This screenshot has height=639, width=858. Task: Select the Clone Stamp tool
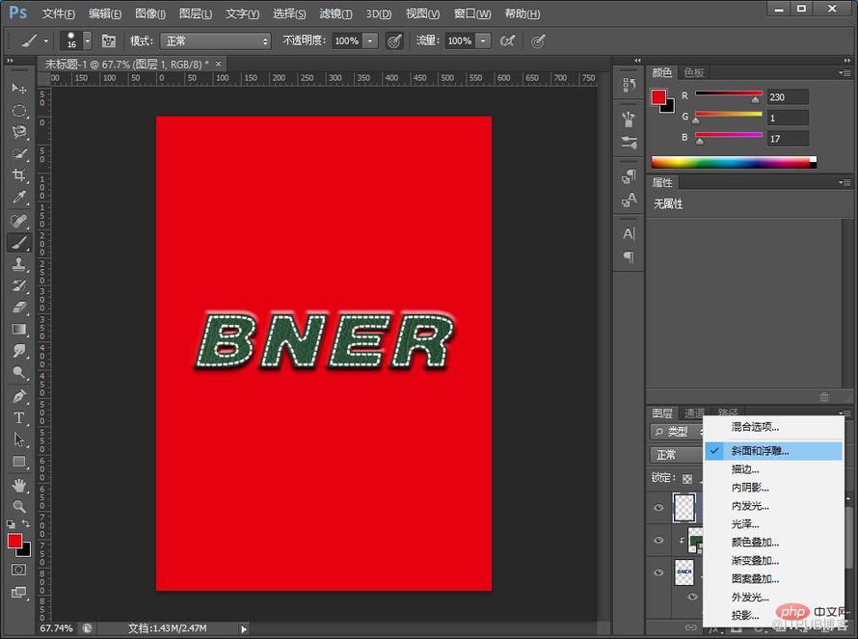[x=19, y=264]
